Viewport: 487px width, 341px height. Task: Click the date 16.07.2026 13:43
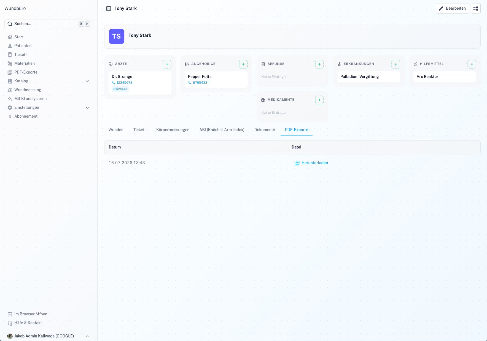pyautogui.click(x=127, y=163)
